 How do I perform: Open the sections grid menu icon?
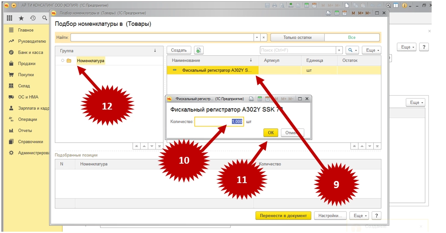9,18
